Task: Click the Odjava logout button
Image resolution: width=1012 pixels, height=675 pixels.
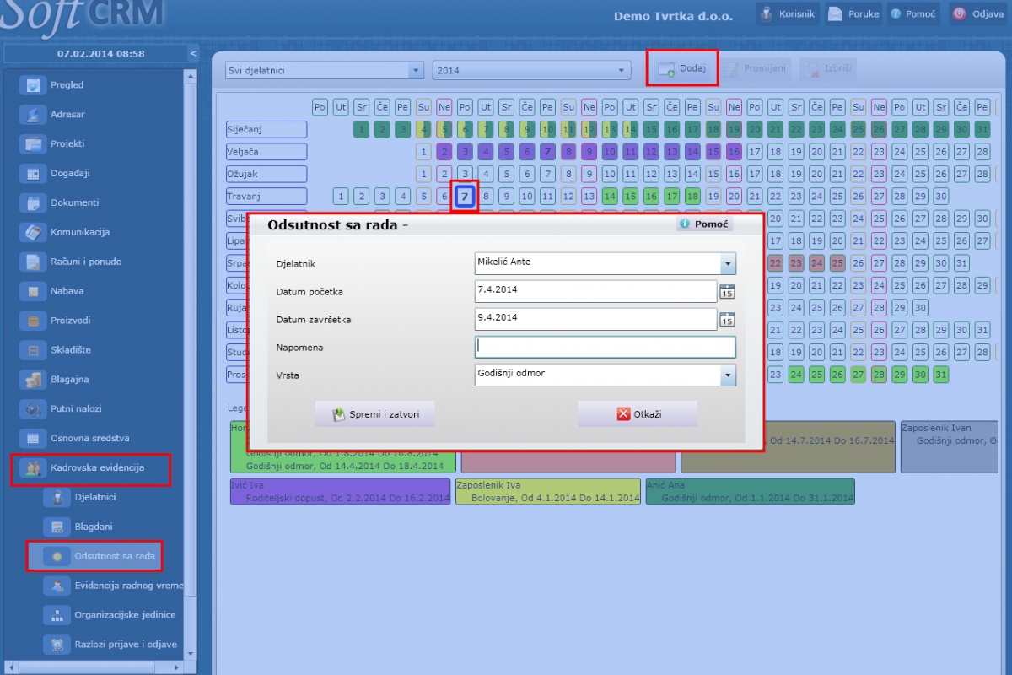Action: pos(978,14)
